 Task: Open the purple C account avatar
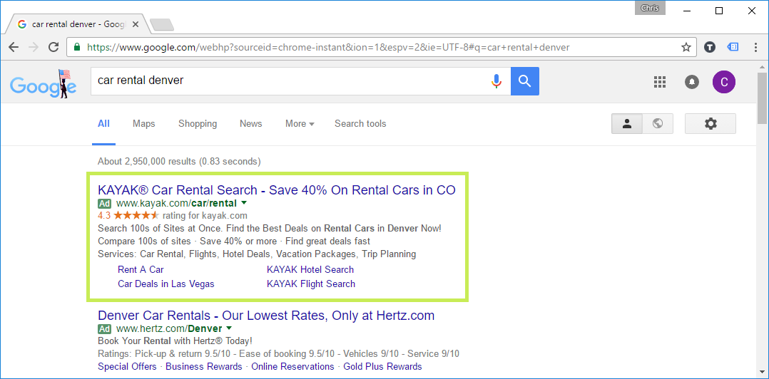point(724,81)
